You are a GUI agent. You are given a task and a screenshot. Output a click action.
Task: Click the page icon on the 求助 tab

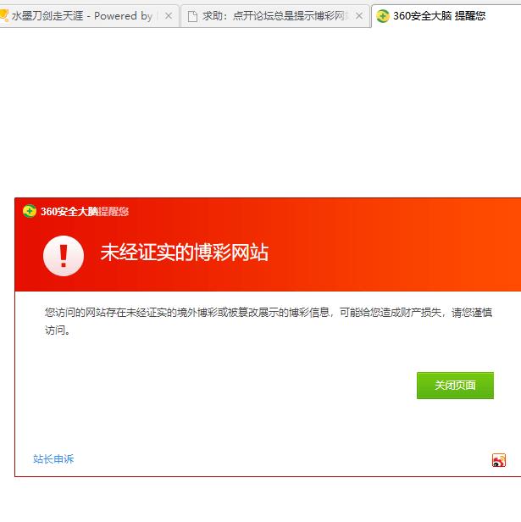(x=192, y=16)
